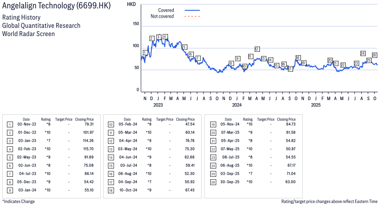Click the blue Covered legend line
This screenshot has height=204, width=382.
point(192,10)
